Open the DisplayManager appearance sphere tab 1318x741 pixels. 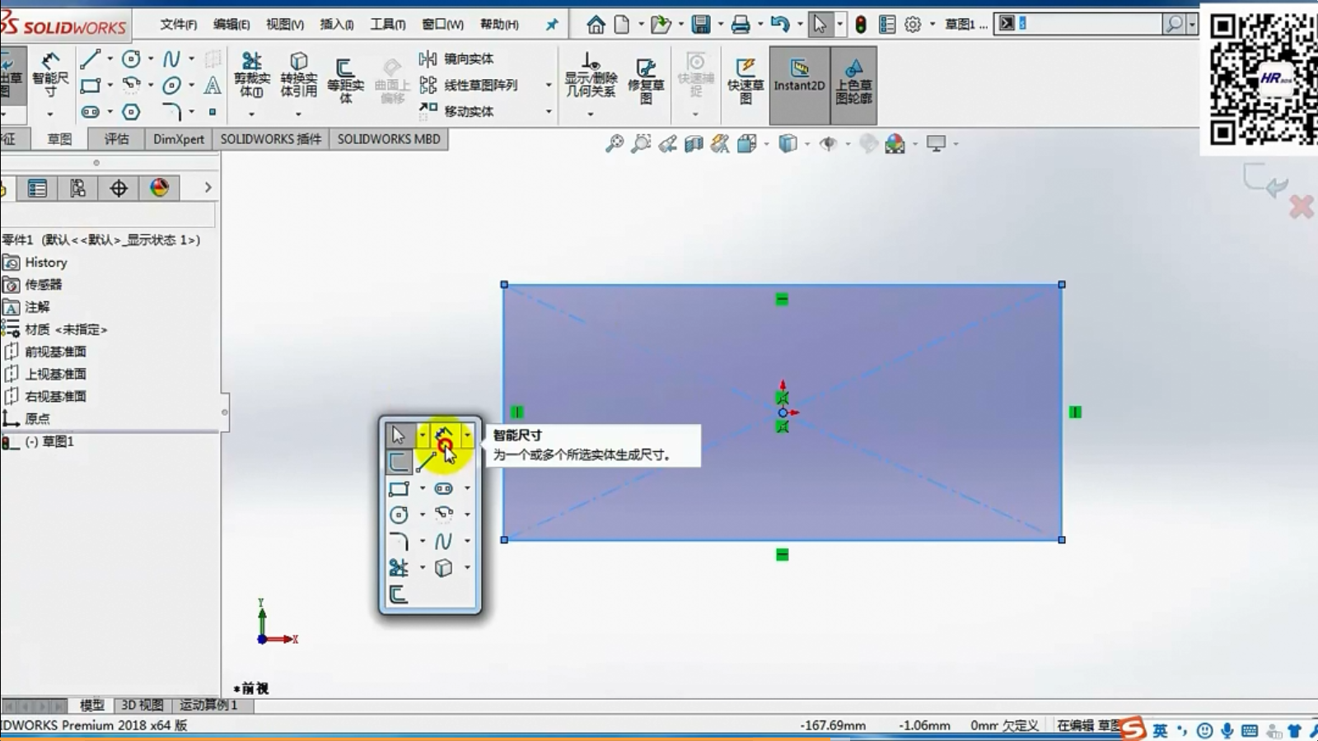tap(160, 188)
